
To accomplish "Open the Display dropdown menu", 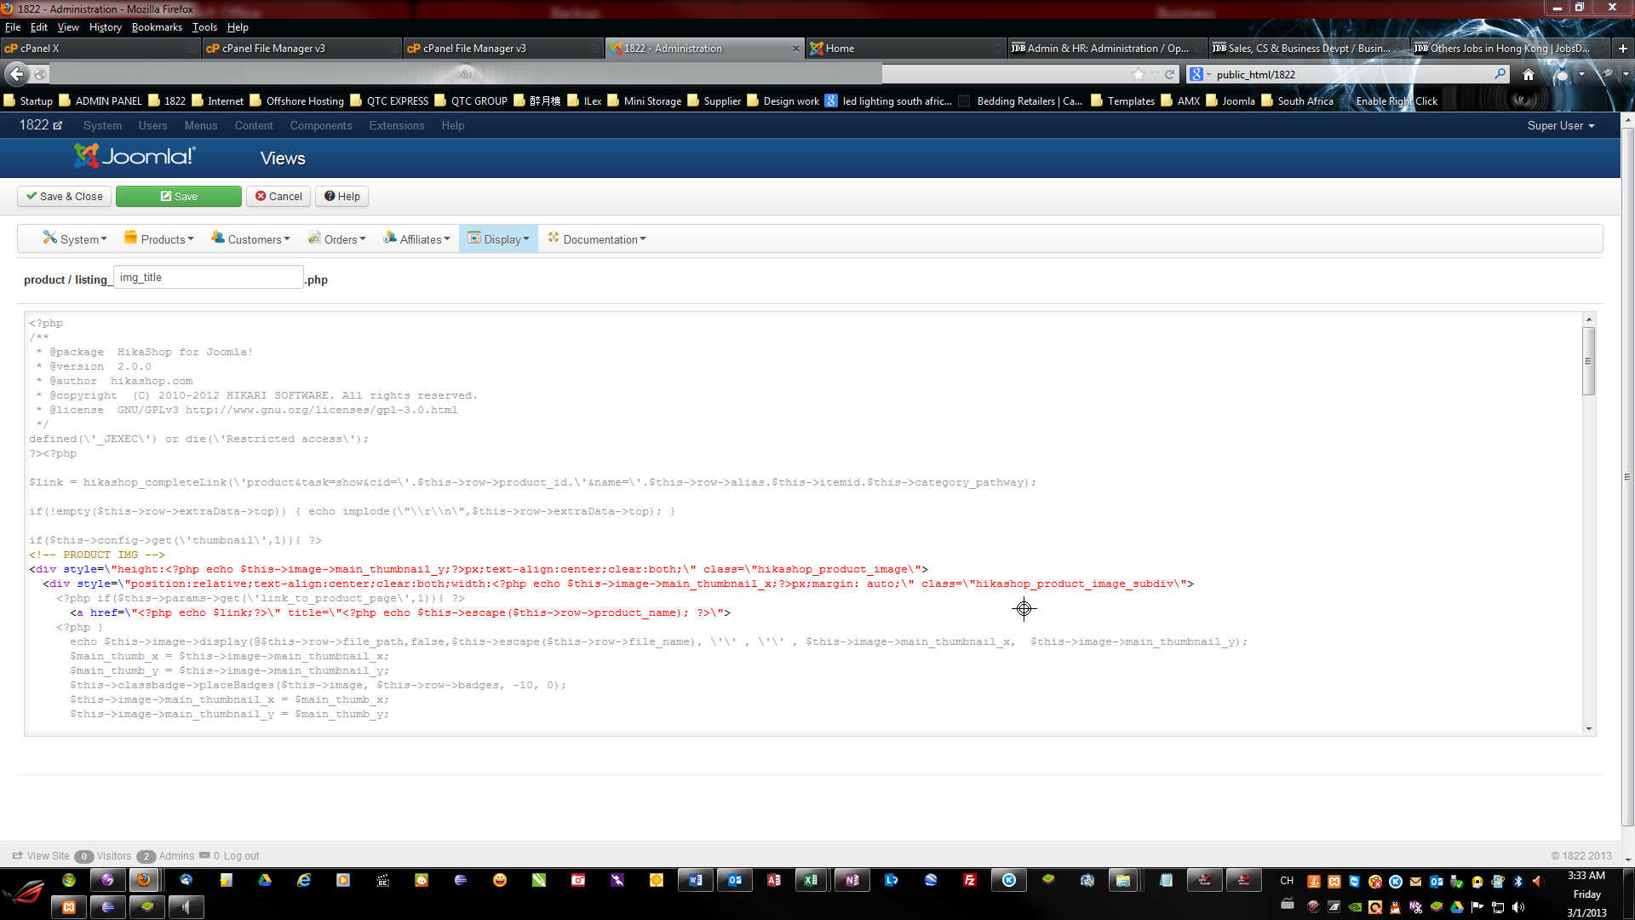I will click(499, 239).
